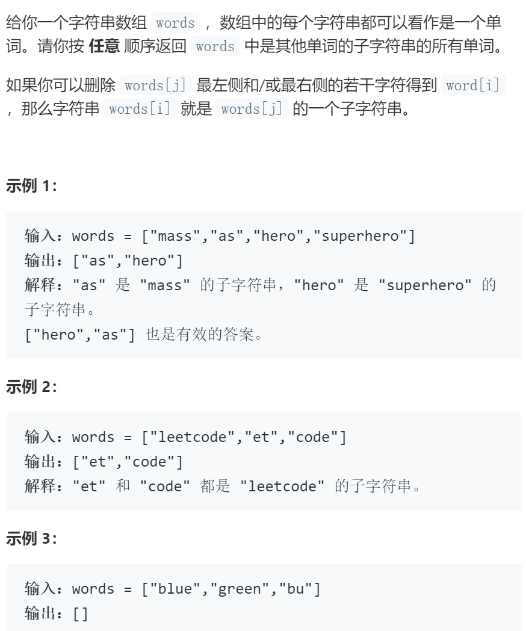This screenshot has width=526, height=631.
Task: Click the example 2 explanation about "leetcode" 的子字符串
Action: pos(223,486)
